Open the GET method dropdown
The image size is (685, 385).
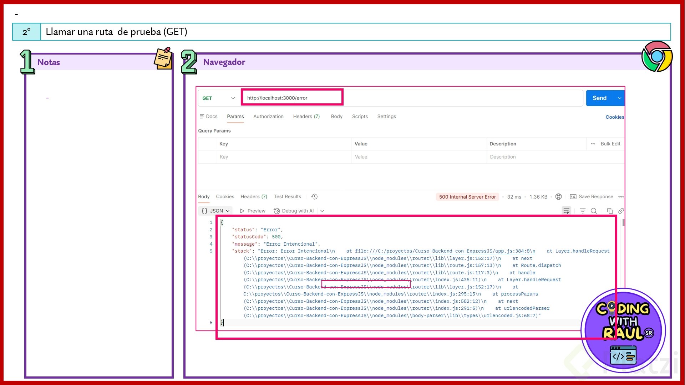click(219, 98)
